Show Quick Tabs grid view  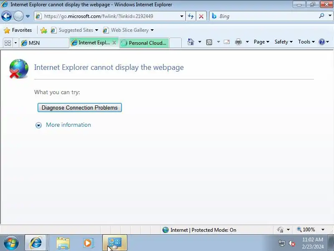[8, 43]
